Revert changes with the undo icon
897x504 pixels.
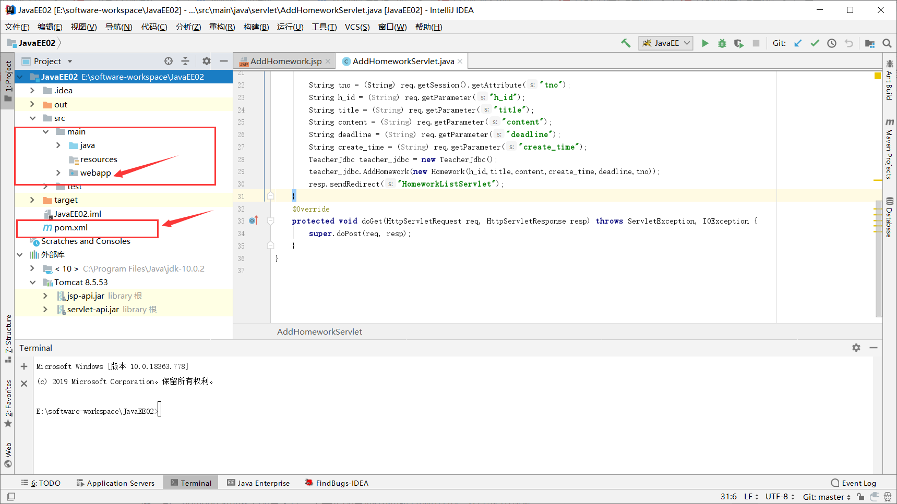coord(849,43)
